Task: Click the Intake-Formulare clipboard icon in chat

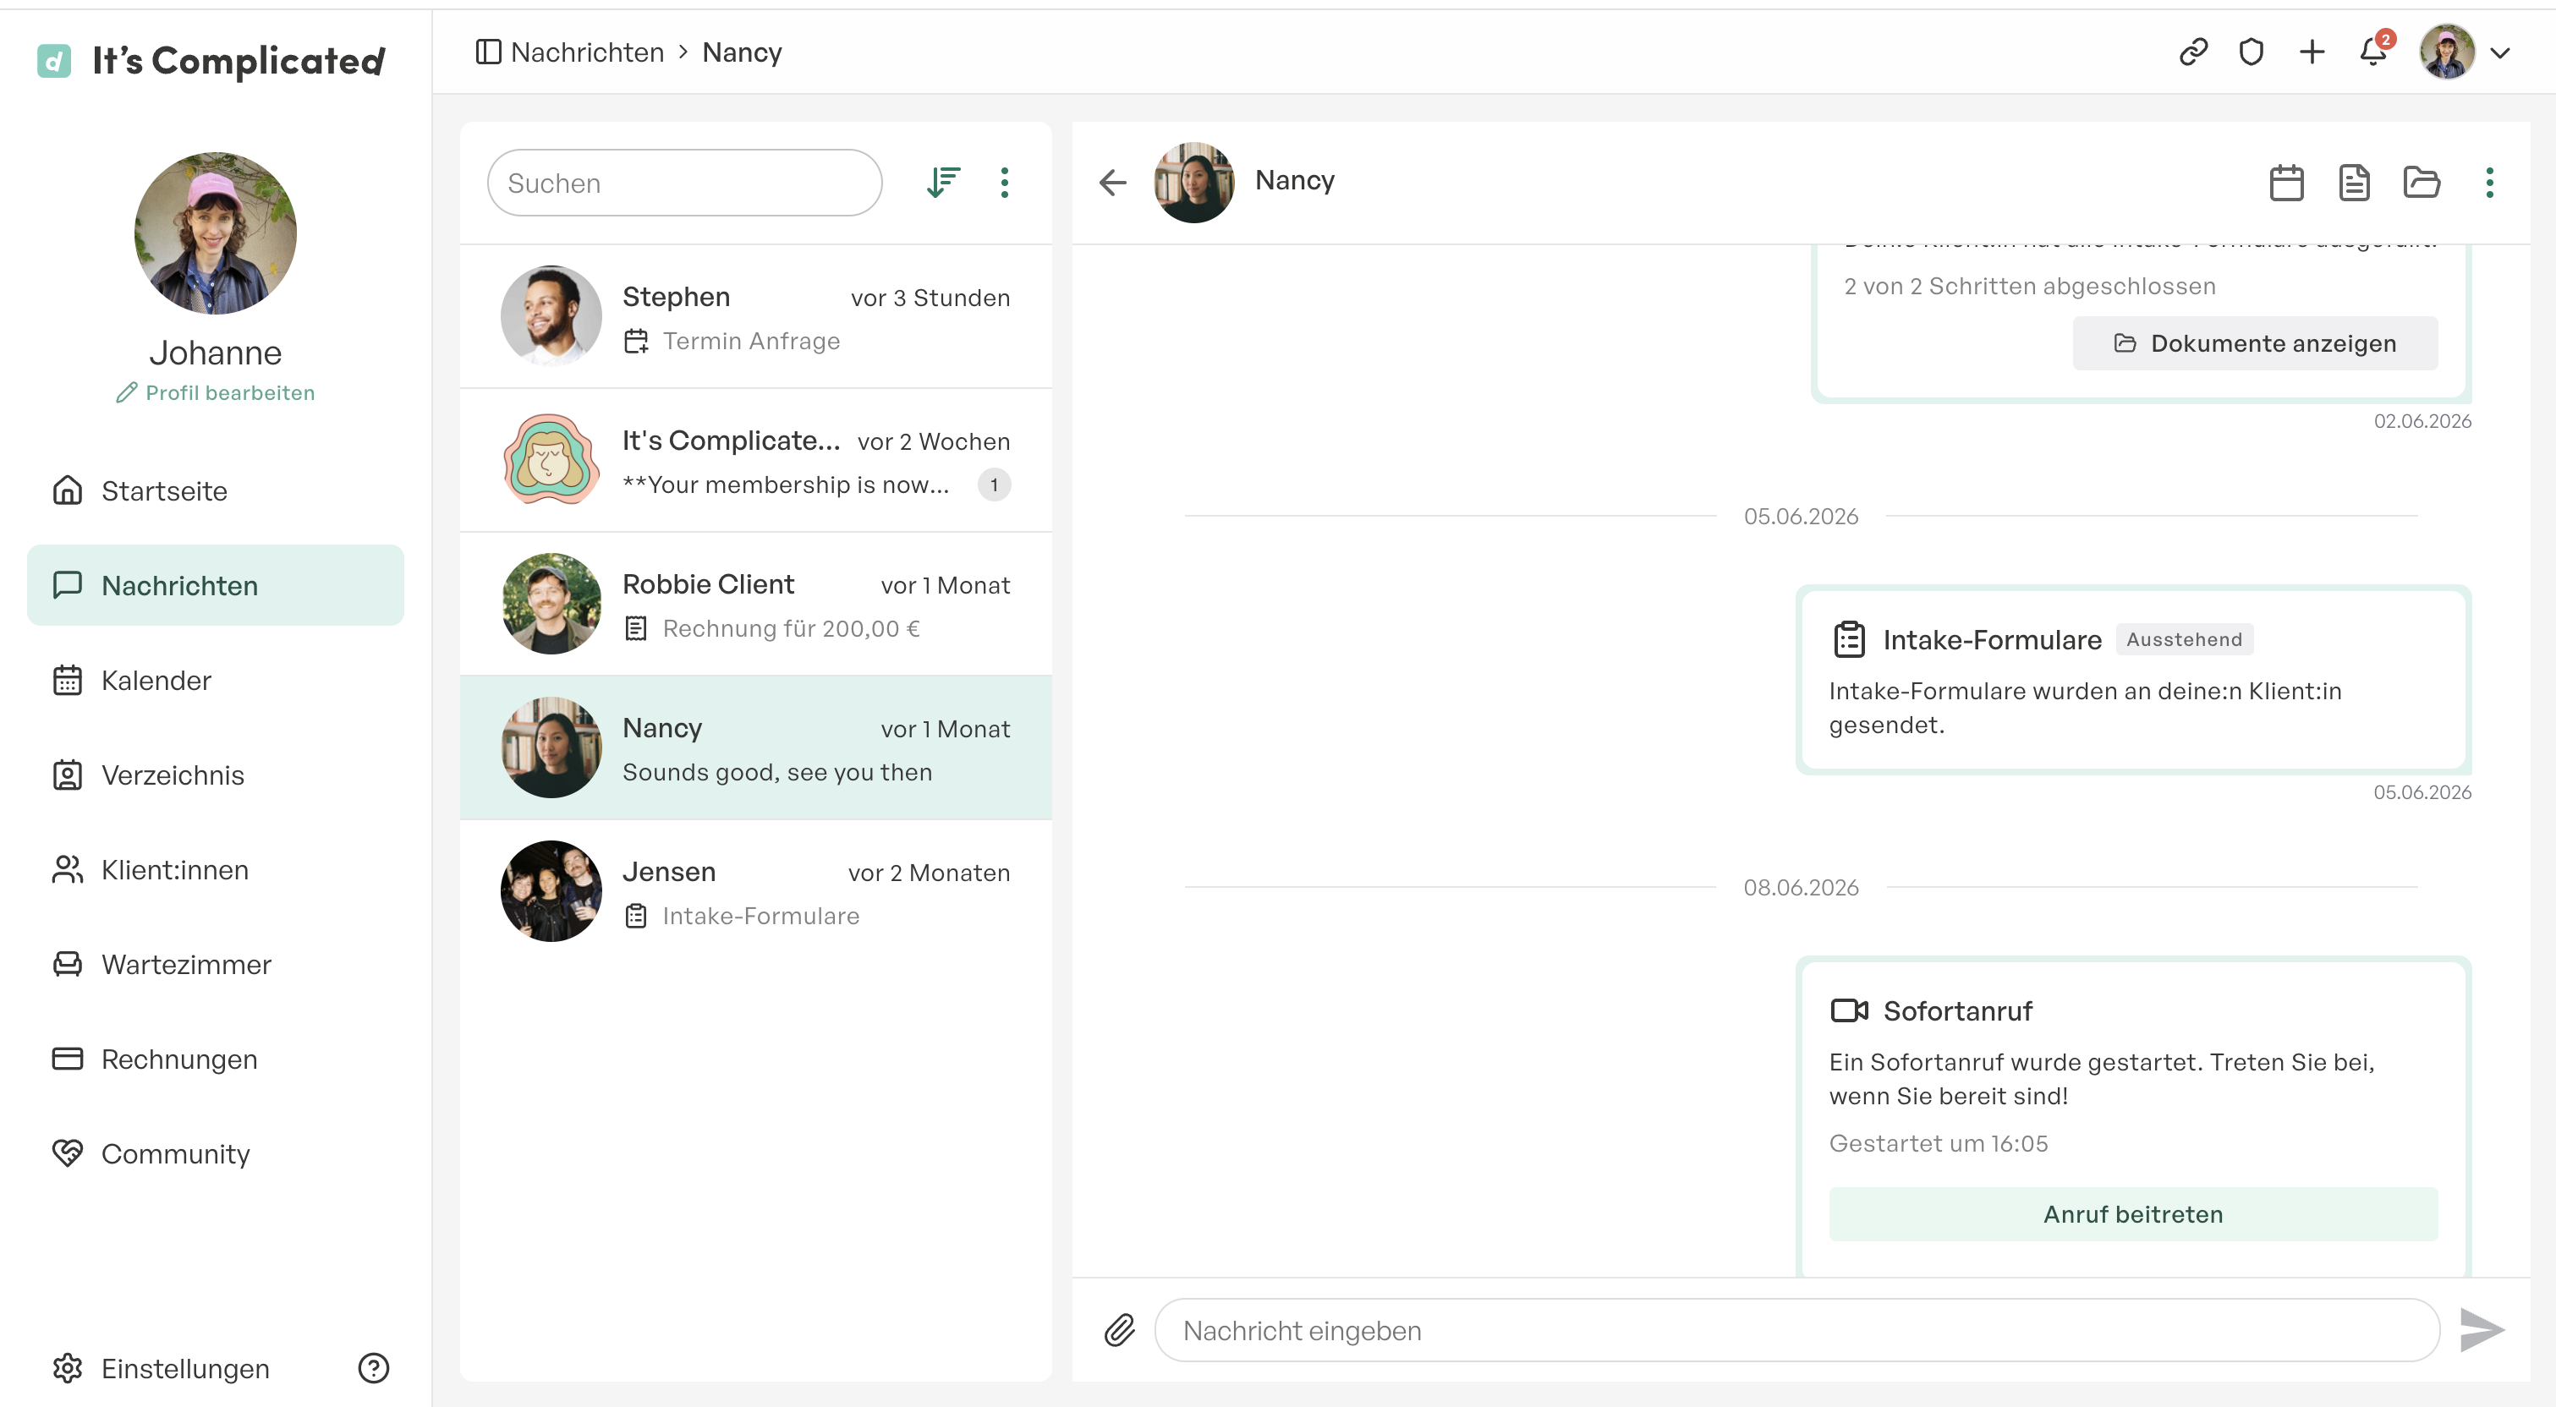Action: [x=1850, y=639]
